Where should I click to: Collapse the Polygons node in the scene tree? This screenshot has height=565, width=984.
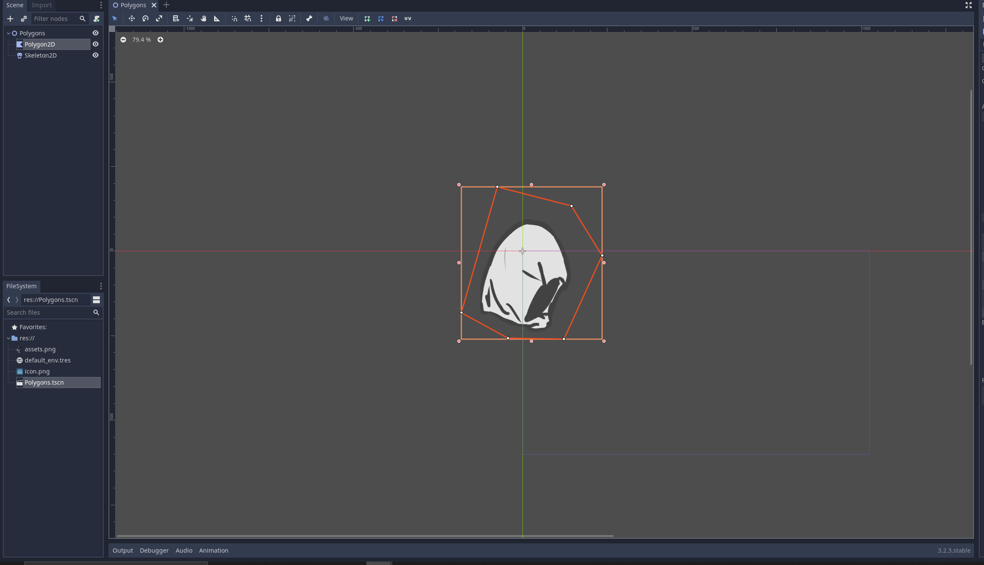(x=8, y=33)
